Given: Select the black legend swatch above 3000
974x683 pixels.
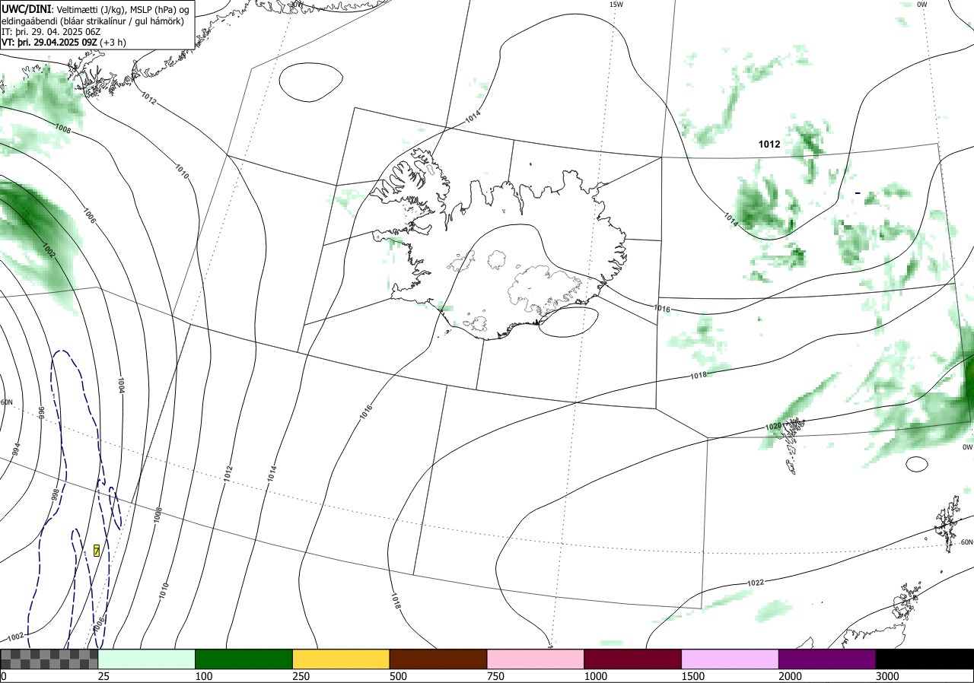Looking at the screenshot, I should pyautogui.click(x=925, y=659).
